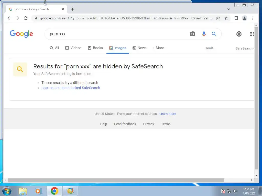Start voice search with the microphone icon
This screenshot has width=262, height=196.
(x=204, y=34)
